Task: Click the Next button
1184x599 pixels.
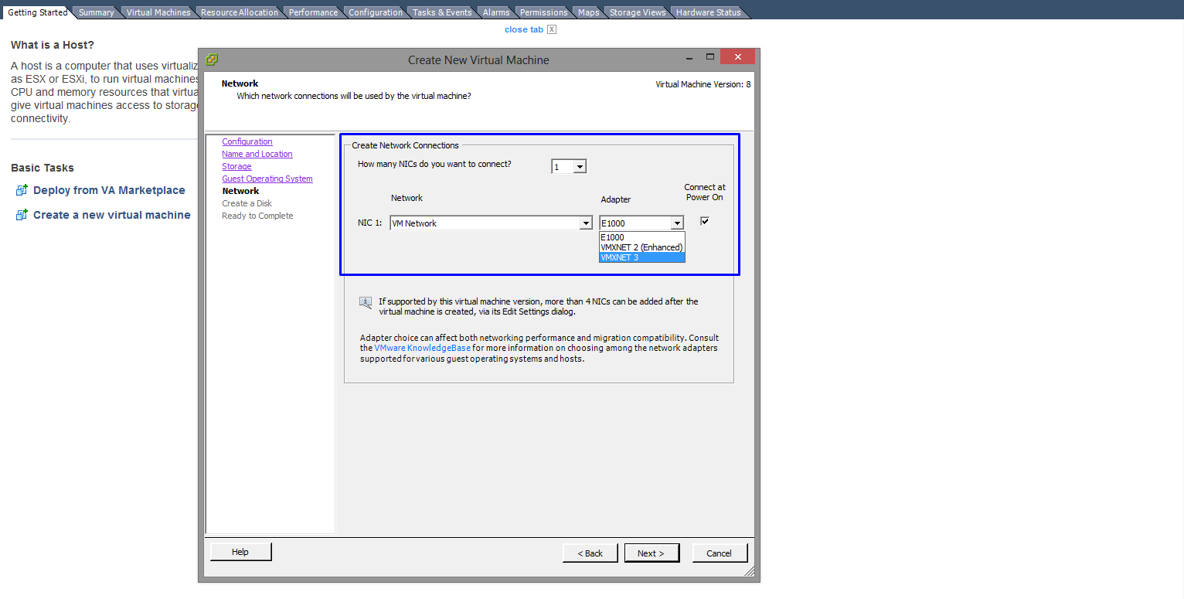Action: (x=651, y=553)
